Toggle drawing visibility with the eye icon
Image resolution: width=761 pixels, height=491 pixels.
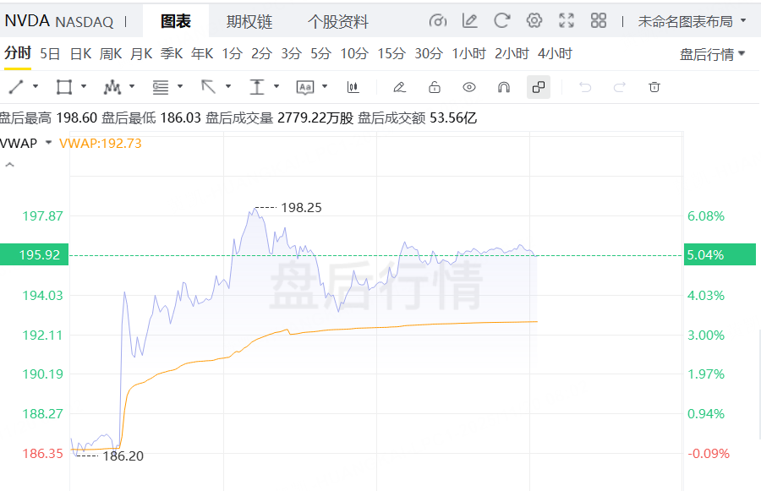[x=469, y=86]
